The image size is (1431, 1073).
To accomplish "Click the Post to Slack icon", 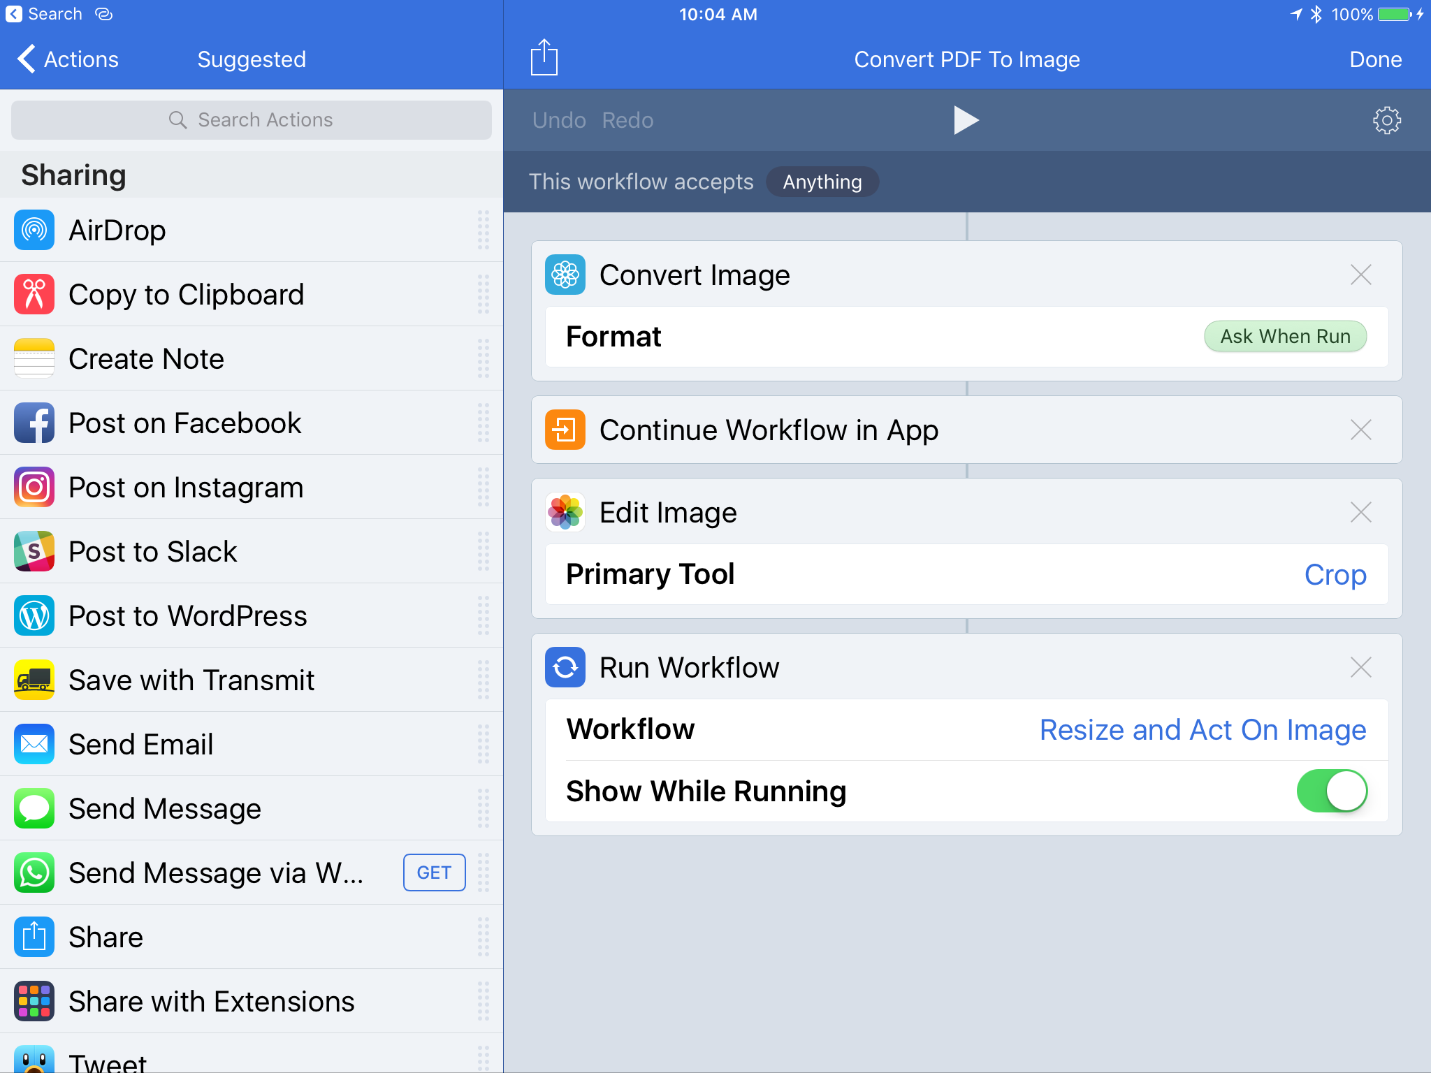I will point(35,551).
